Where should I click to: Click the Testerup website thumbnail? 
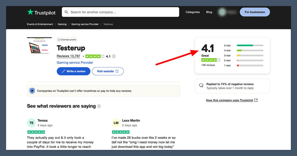(39, 45)
